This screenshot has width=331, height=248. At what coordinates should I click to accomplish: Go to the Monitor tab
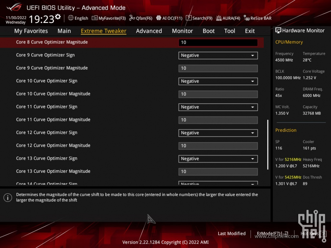[182, 31]
